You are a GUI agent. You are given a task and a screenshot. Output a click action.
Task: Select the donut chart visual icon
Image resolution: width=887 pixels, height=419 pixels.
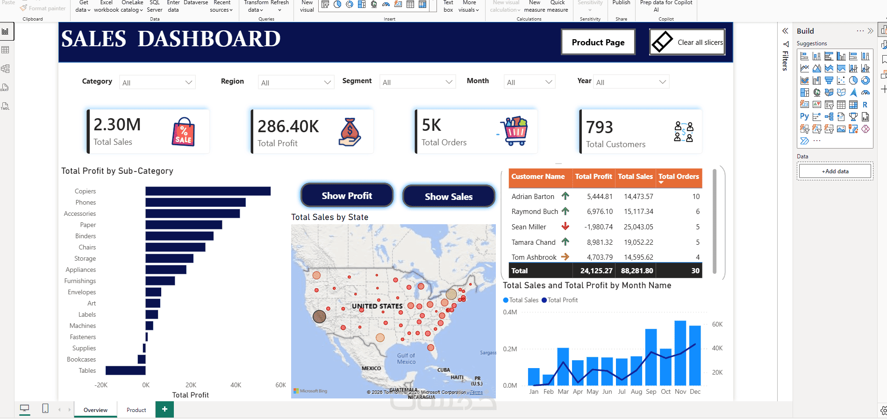865,80
